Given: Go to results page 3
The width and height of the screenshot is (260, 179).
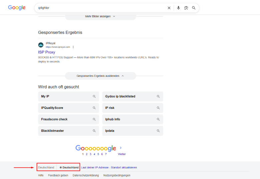Looking at the screenshot, I should [91, 154].
